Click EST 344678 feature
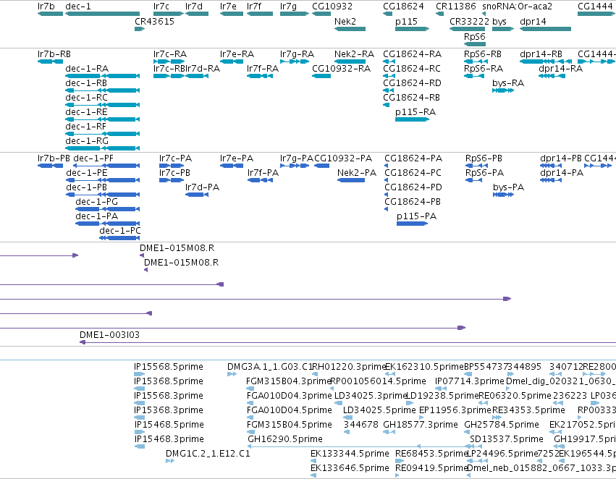 pos(347,432)
